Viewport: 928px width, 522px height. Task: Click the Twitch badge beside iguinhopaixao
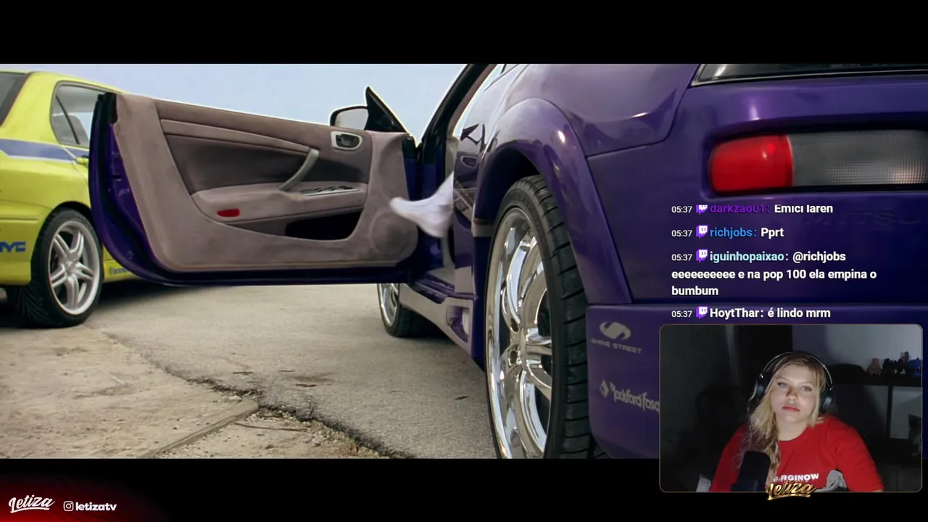pyautogui.click(x=701, y=256)
